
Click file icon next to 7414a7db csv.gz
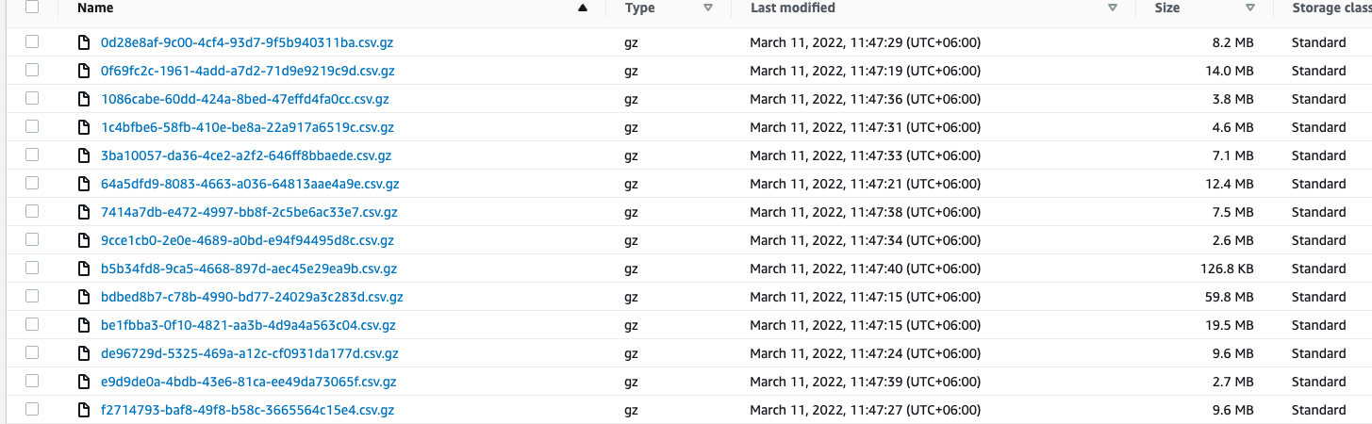(x=84, y=212)
